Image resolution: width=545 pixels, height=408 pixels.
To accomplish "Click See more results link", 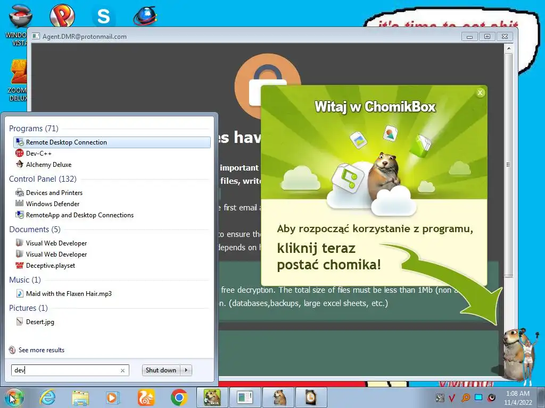I will (42, 350).
